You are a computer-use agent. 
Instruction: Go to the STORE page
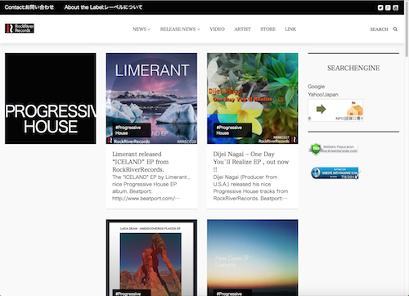point(267,29)
